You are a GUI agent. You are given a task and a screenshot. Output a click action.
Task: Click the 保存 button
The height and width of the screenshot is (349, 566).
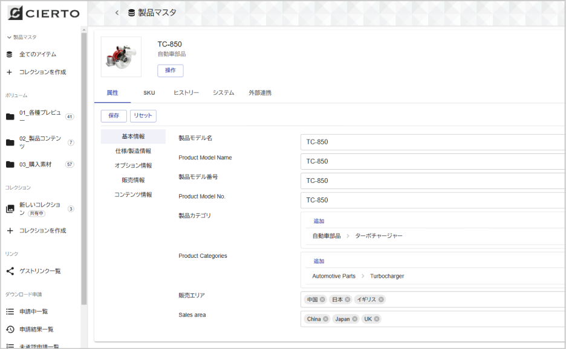click(x=113, y=115)
